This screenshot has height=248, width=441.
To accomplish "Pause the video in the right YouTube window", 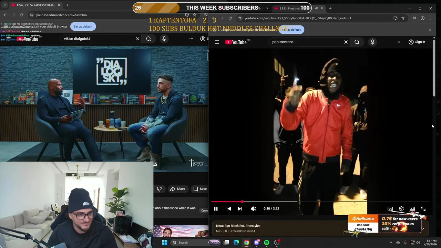I will (216, 208).
